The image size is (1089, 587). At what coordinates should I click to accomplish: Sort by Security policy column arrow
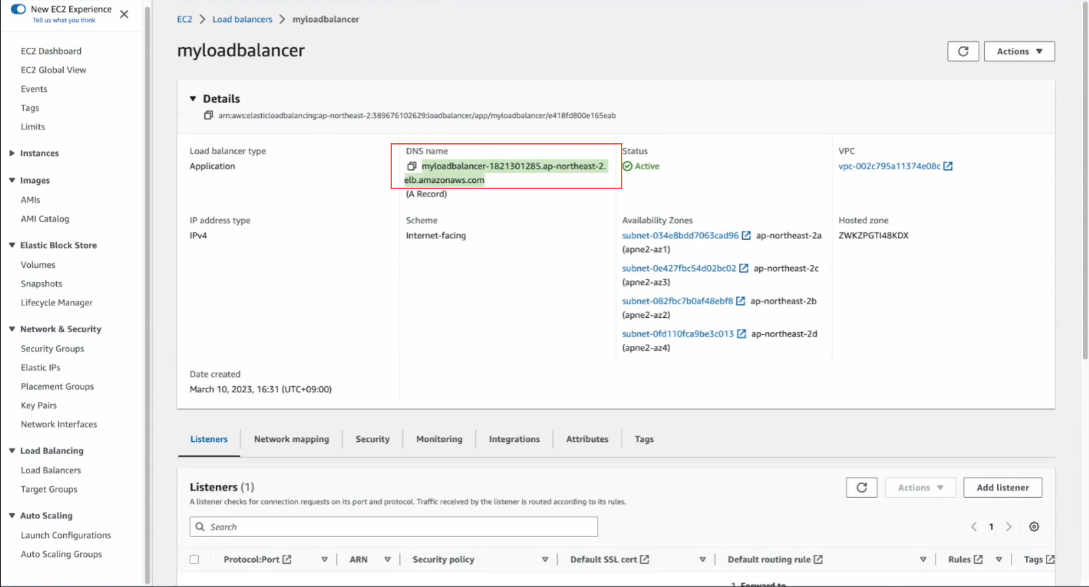pos(545,560)
